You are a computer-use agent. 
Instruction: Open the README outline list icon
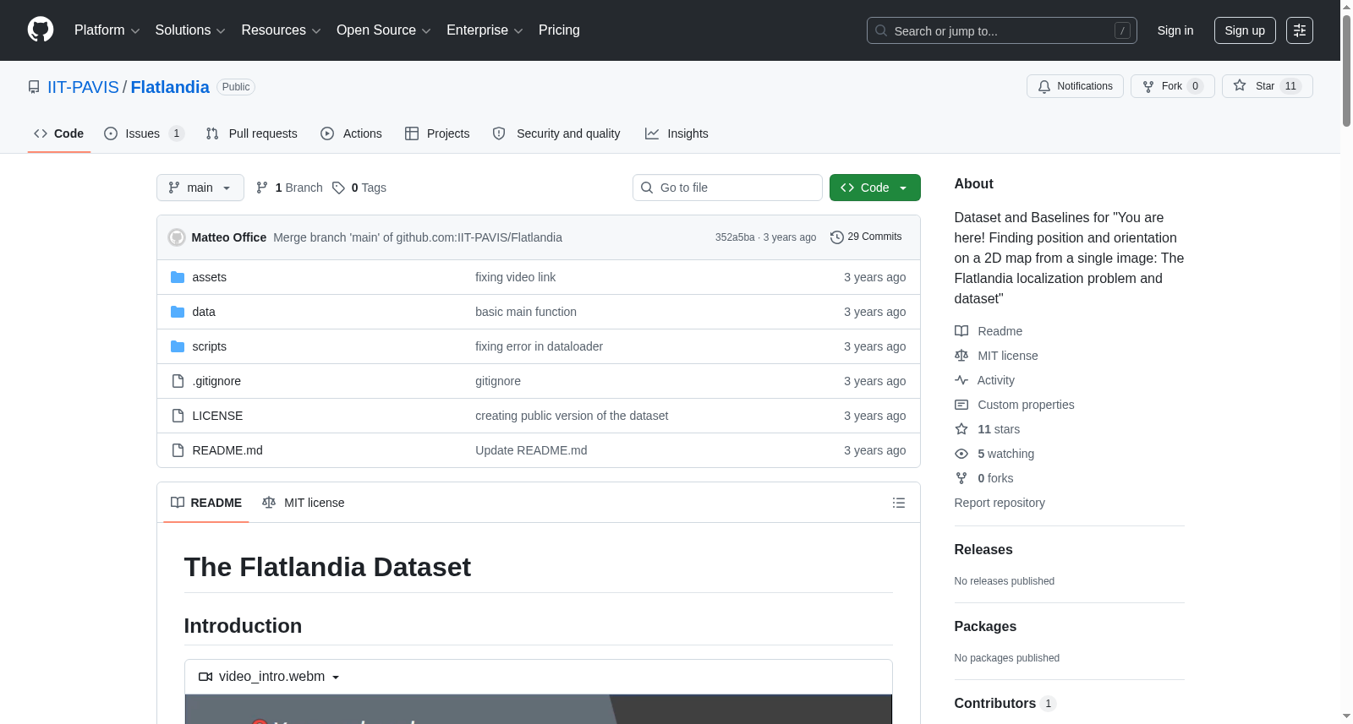[899, 503]
